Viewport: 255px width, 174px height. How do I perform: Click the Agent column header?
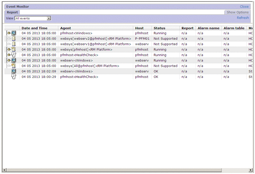click(66, 28)
